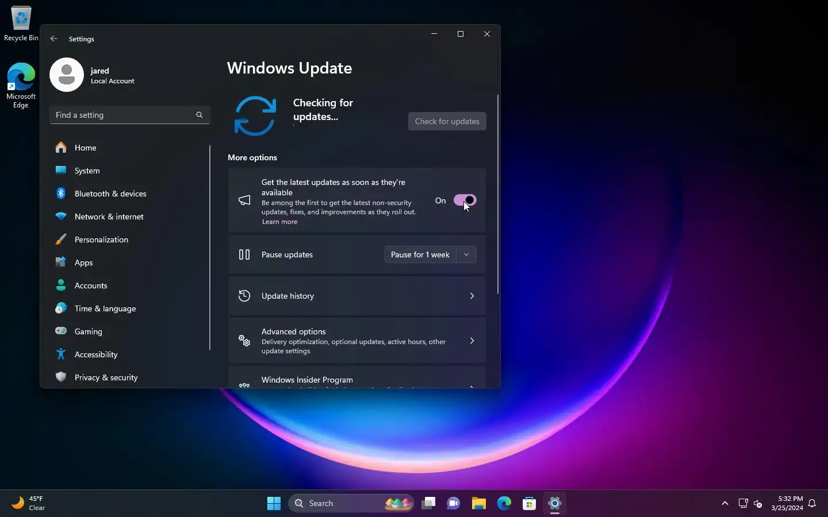Viewport: 828px width, 517px height.
Task: Click the Update history clock icon
Action: point(244,296)
